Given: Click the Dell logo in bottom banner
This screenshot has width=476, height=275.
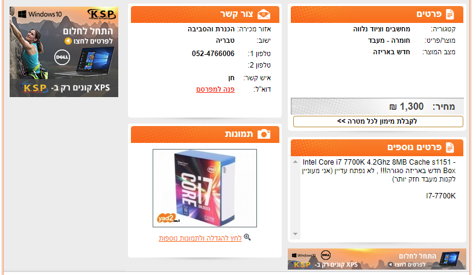Looking at the screenshot, I should pos(326,255).
